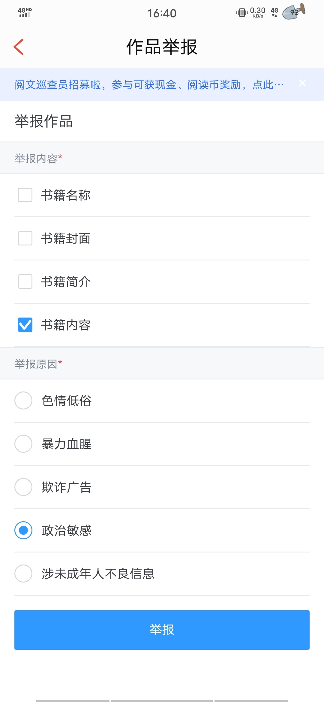
Task: Submit with the blue 举报 button
Action: pyautogui.click(x=162, y=630)
